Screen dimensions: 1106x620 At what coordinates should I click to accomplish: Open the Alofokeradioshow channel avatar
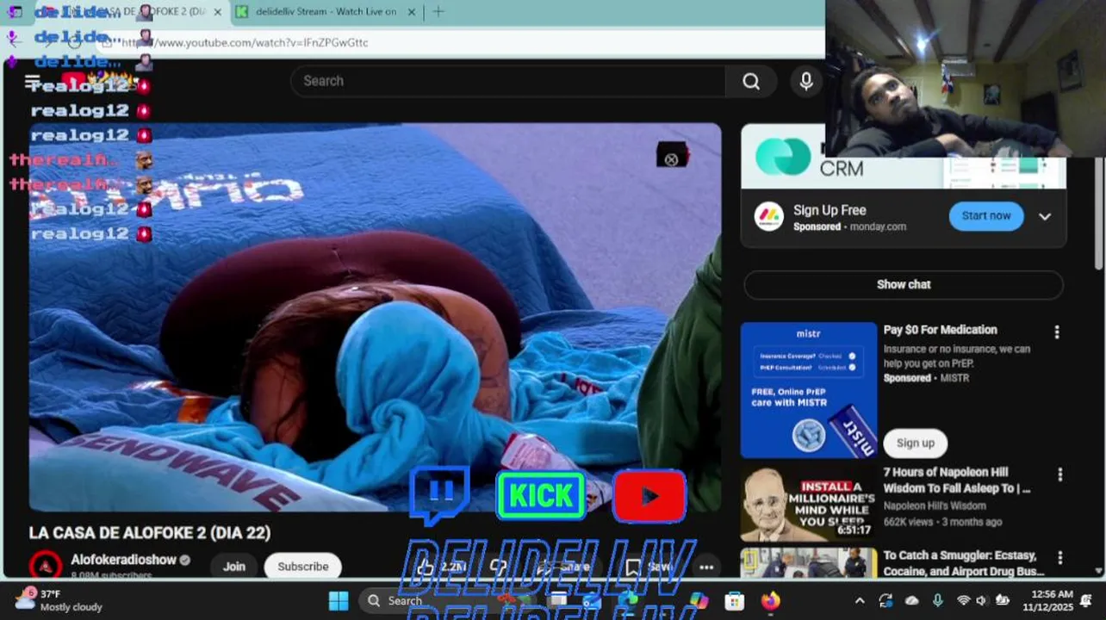[x=46, y=566]
